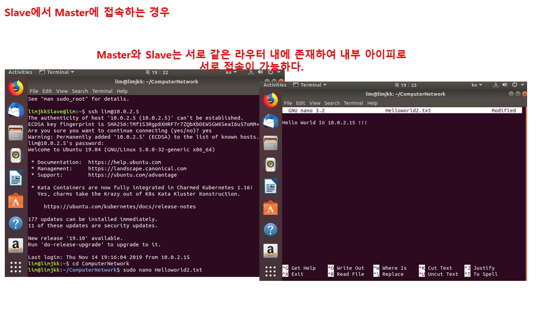Open File menu in left terminal
The height and width of the screenshot is (314, 559).
tap(34, 91)
